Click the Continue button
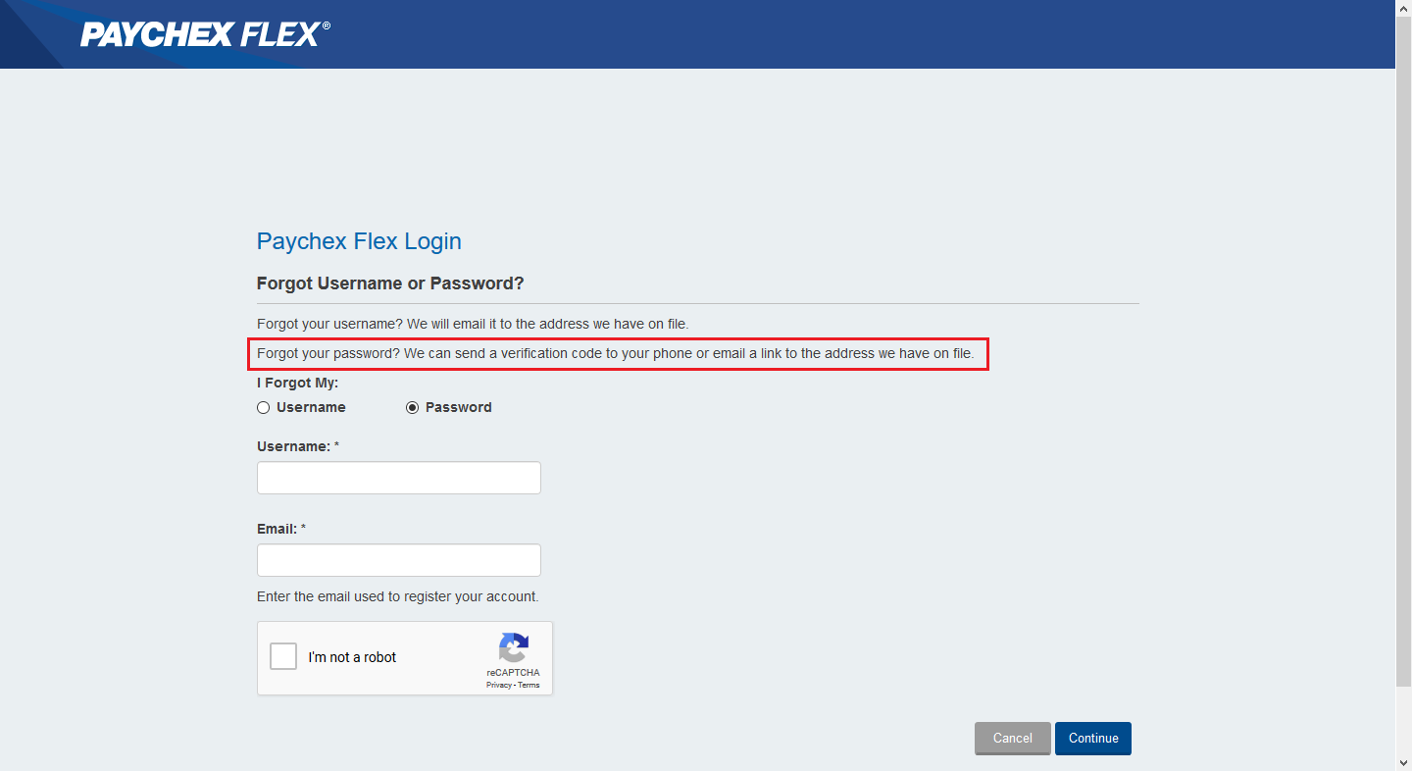 pyautogui.click(x=1093, y=739)
